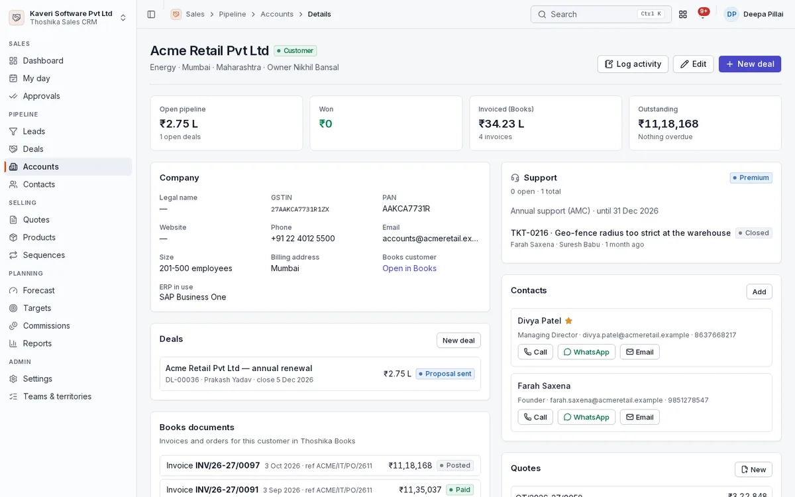This screenshot has height=497, width=795.
Task: Click the Premium support badge
Action: point(751,178)
